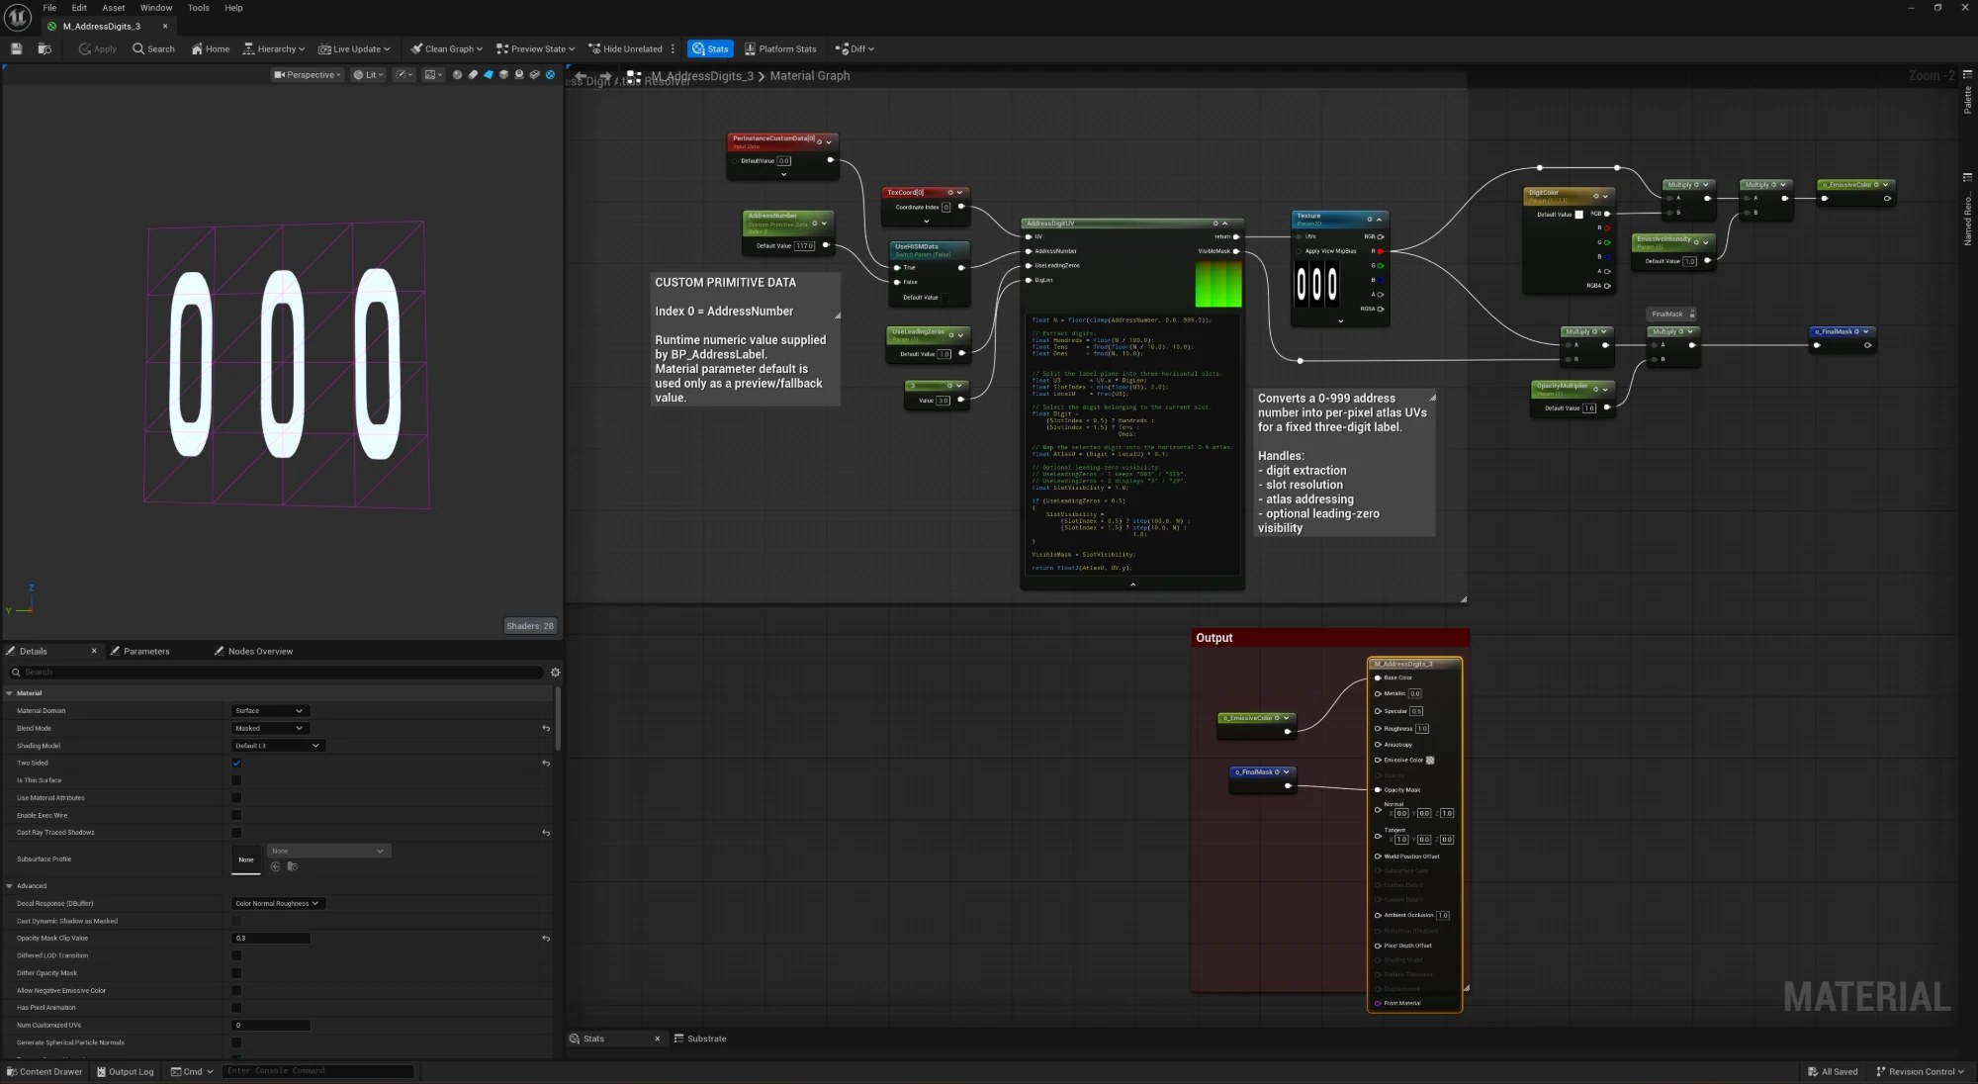The width and height of the screenshot is (1978, 1084).
Task: Select the sphere preview mesh icon
Action: [x=457, y=74]
